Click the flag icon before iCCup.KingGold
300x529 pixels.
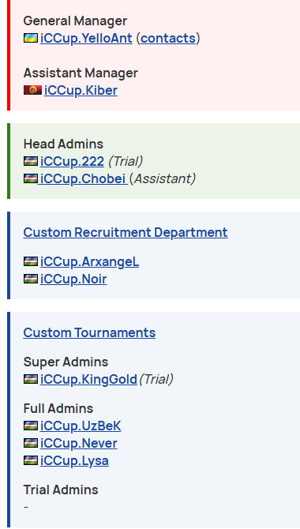click(x=30, y=379)
